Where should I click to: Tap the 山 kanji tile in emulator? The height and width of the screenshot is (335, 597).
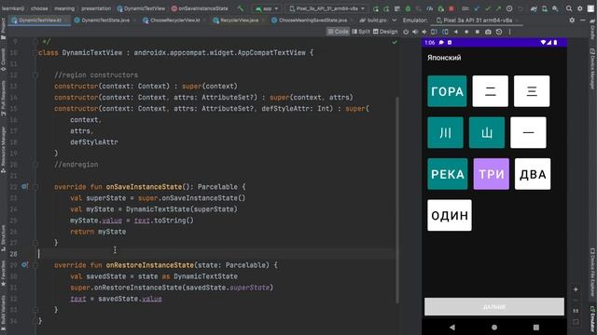coord(487,132)
